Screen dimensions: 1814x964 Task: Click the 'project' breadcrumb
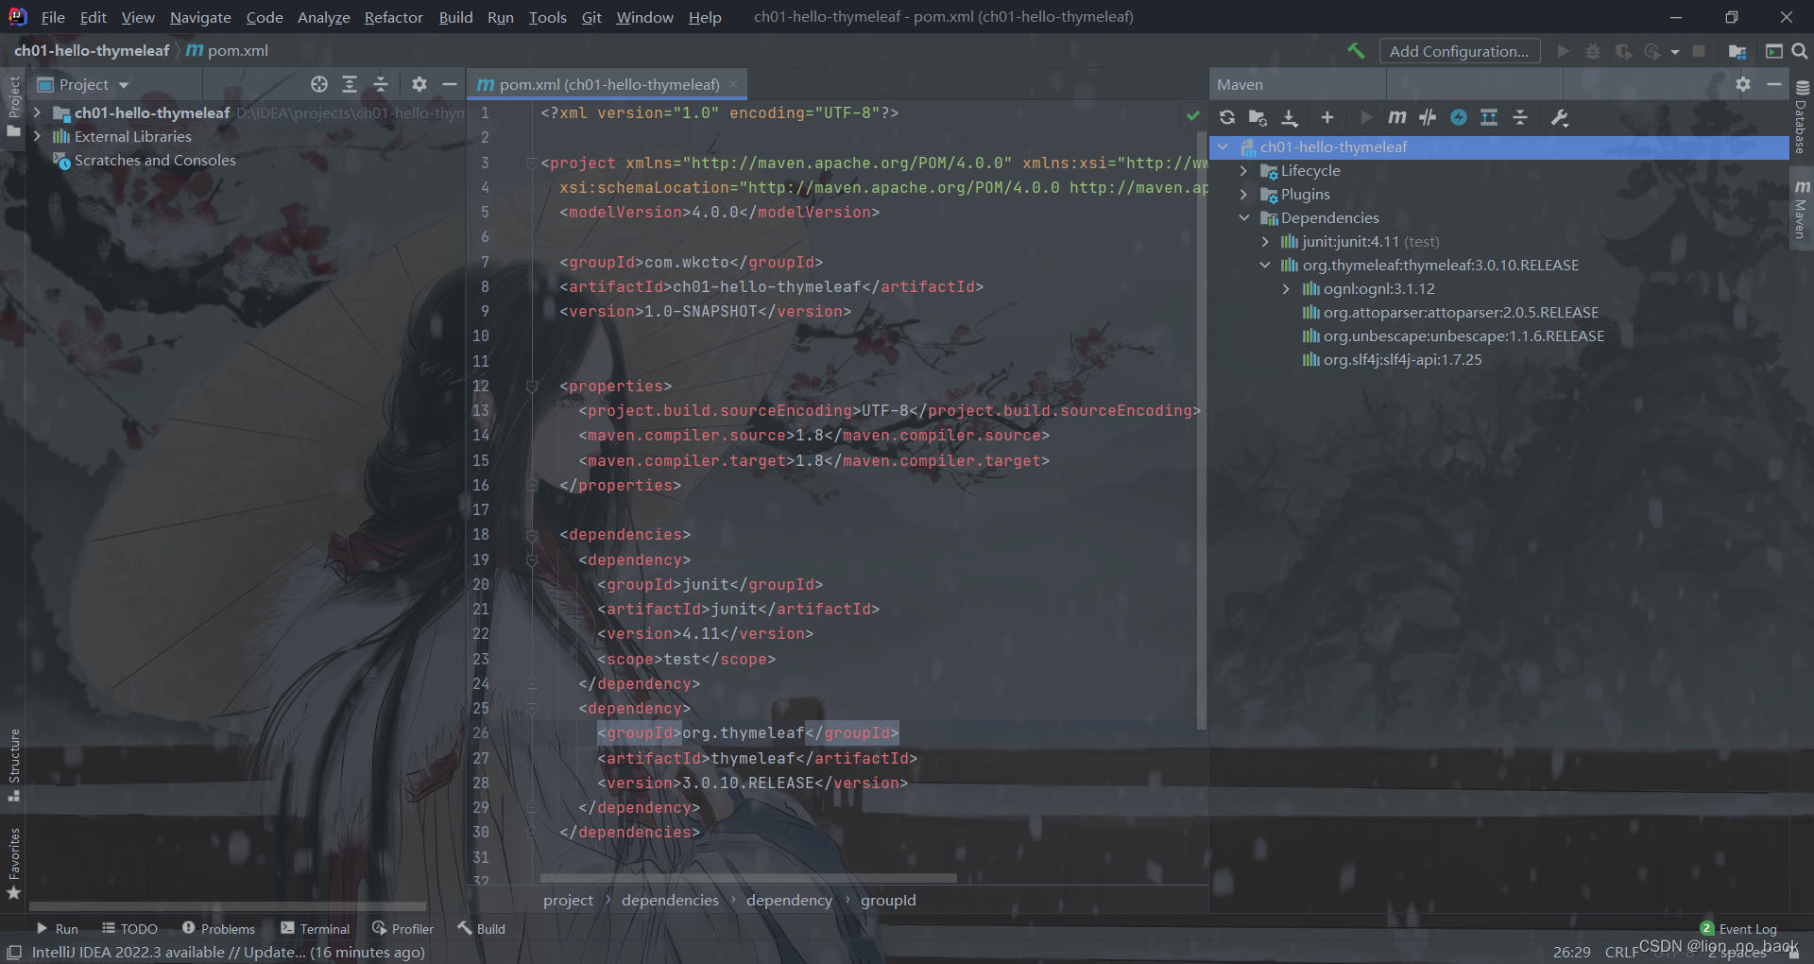(568, 900)
